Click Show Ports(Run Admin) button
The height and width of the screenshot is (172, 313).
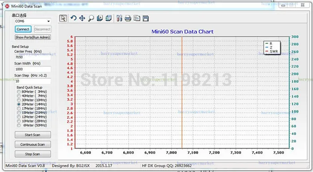point(33,37)
